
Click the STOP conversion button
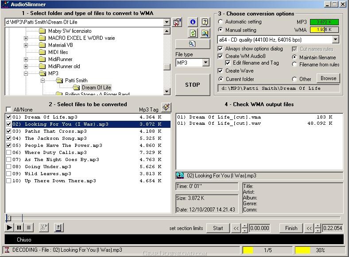(193, 84)
